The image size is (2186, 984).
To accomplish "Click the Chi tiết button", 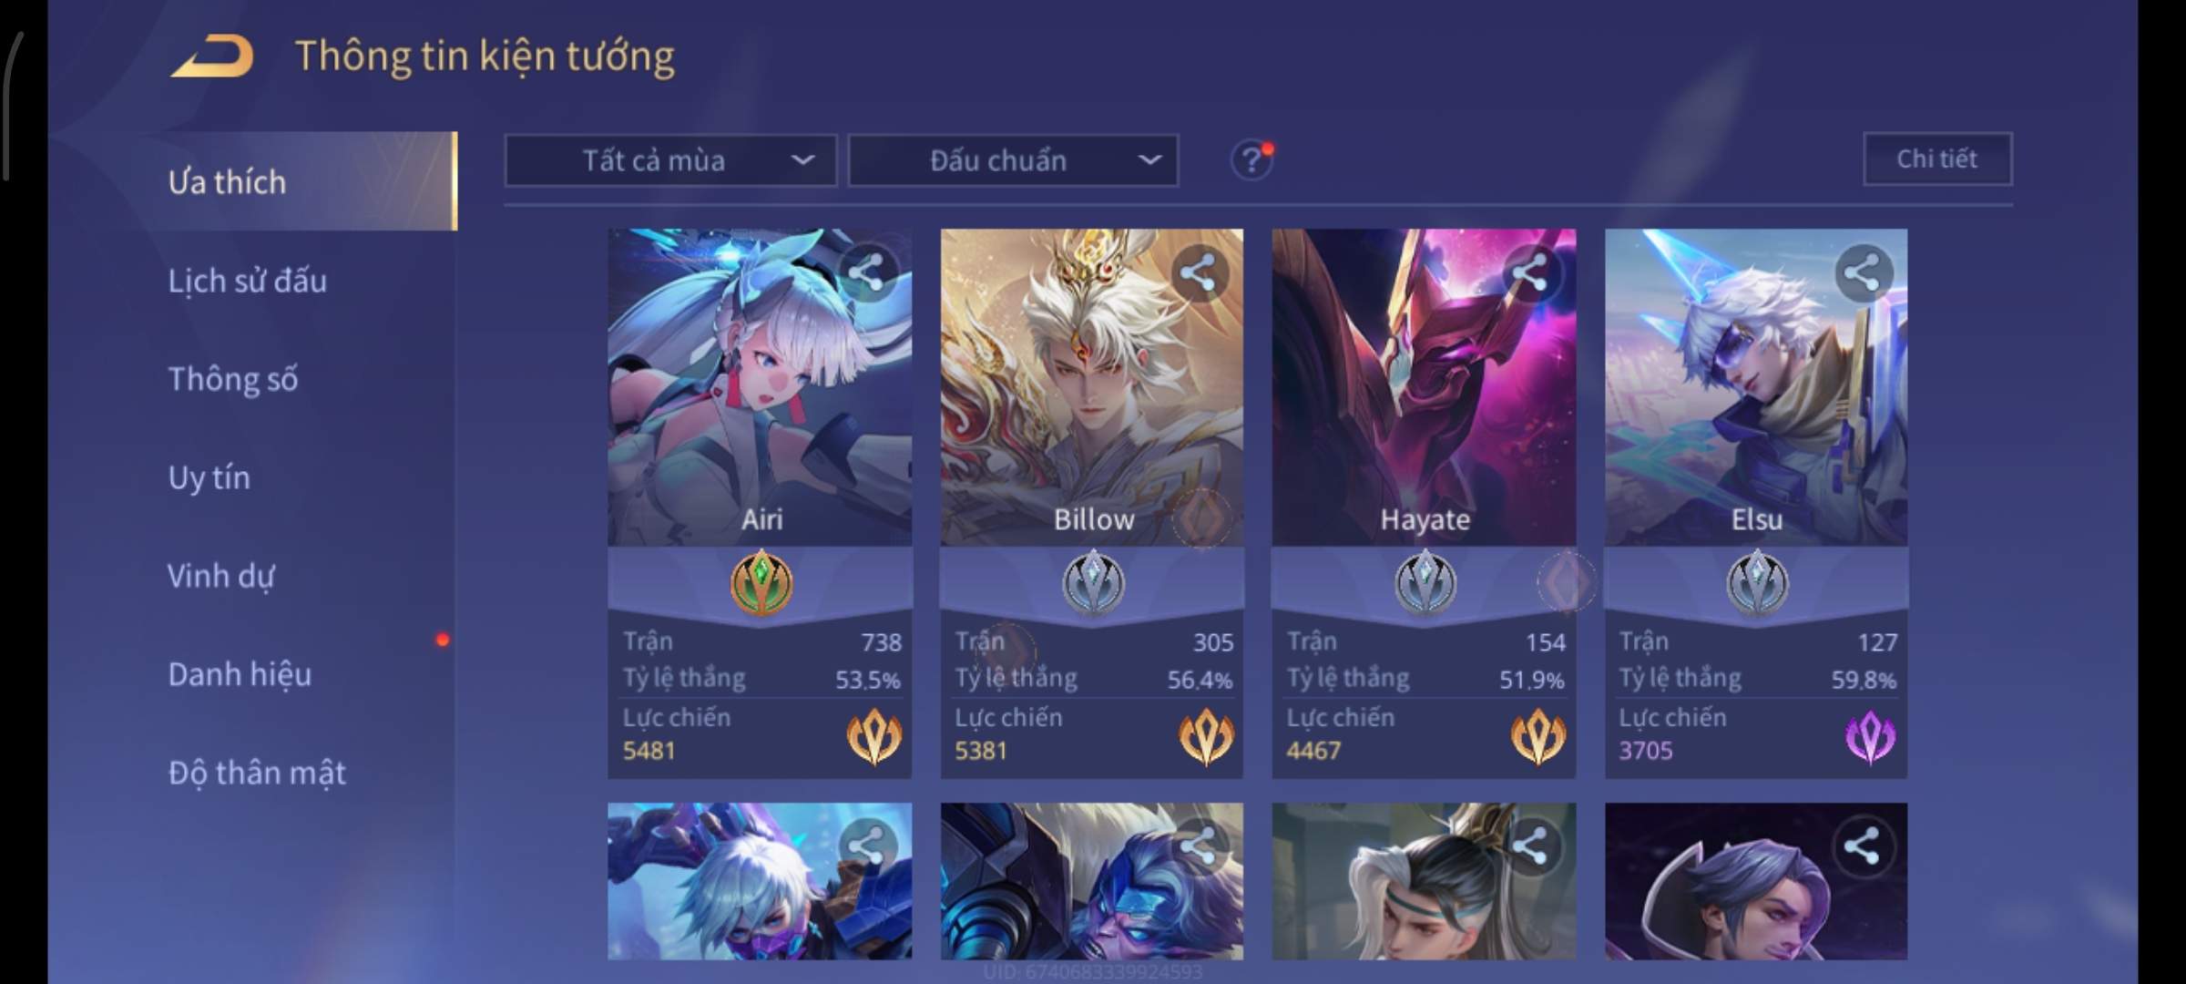I will coord(1937,159).
